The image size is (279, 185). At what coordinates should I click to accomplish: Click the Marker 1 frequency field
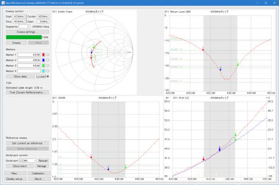[x=29, y=55]
